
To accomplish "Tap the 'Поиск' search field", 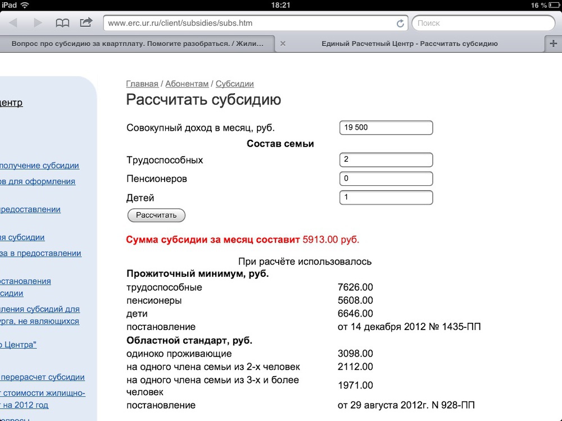I will 483,23.
